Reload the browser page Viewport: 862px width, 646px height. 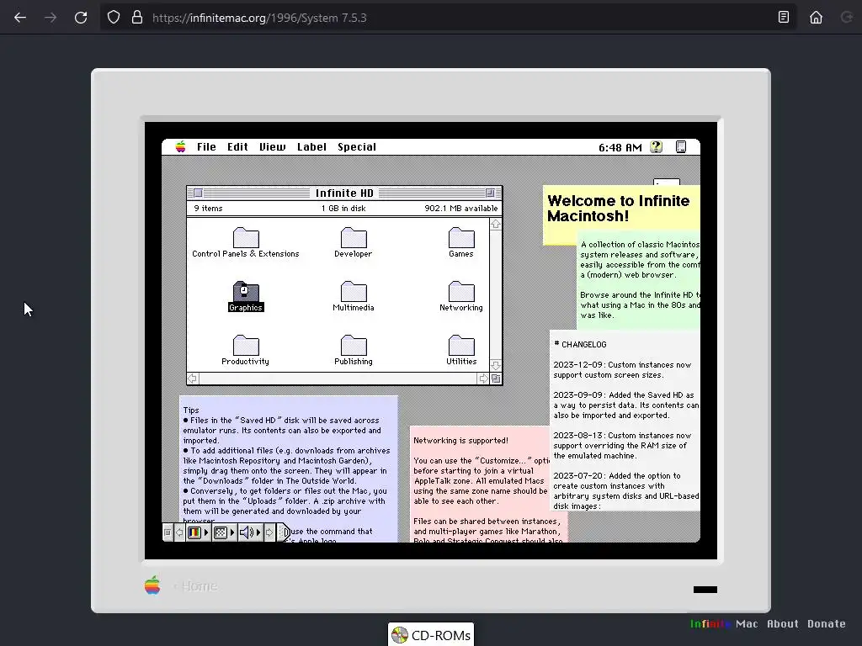(81, 18)
